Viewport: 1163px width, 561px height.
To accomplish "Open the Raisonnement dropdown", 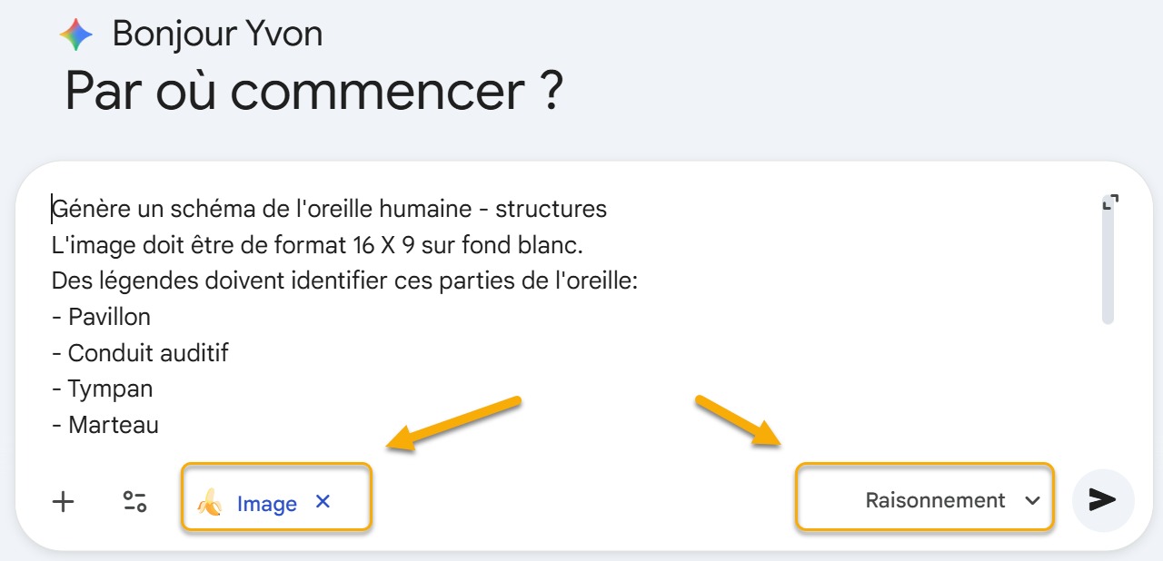I will (x=923, y=498).
